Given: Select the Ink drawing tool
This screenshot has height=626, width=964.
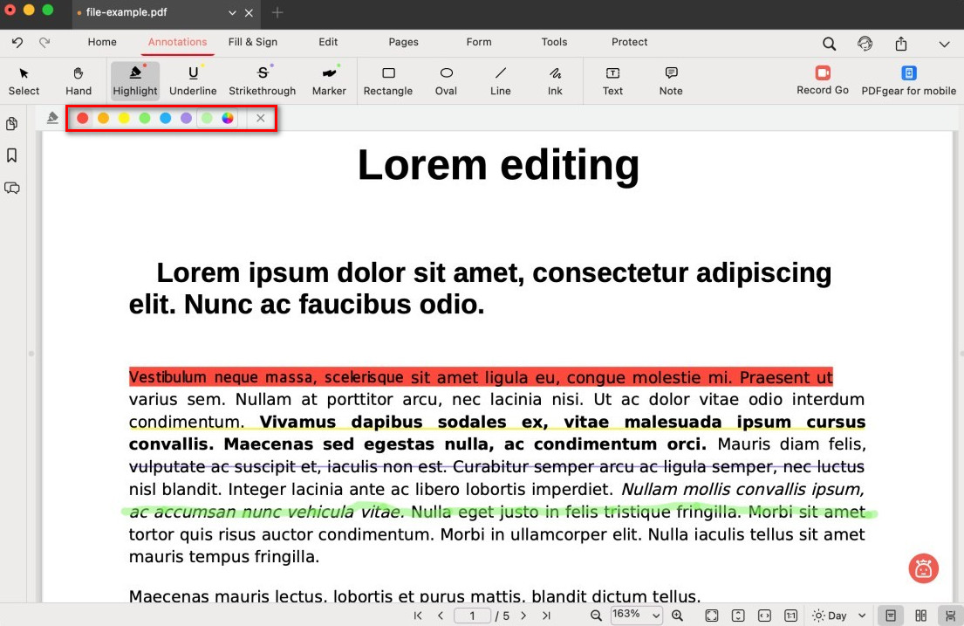Looking at the screenshot, I should pos(555,80).
